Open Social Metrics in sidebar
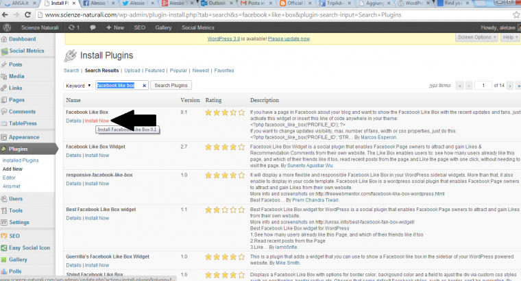Viewport: 521px width, 281px height. coord(26,51)
